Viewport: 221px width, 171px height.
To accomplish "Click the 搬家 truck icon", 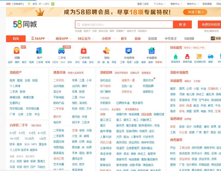I will point(210,56).
